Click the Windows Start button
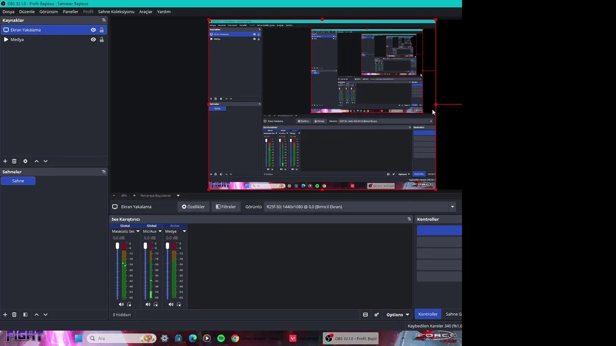This screenshot has height=346, width=616. 78,338
